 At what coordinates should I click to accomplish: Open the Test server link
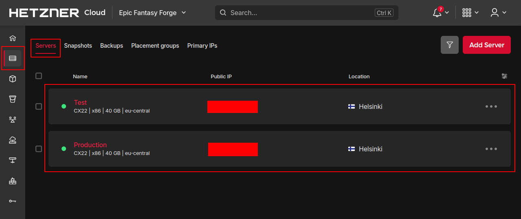click(80, 102)
